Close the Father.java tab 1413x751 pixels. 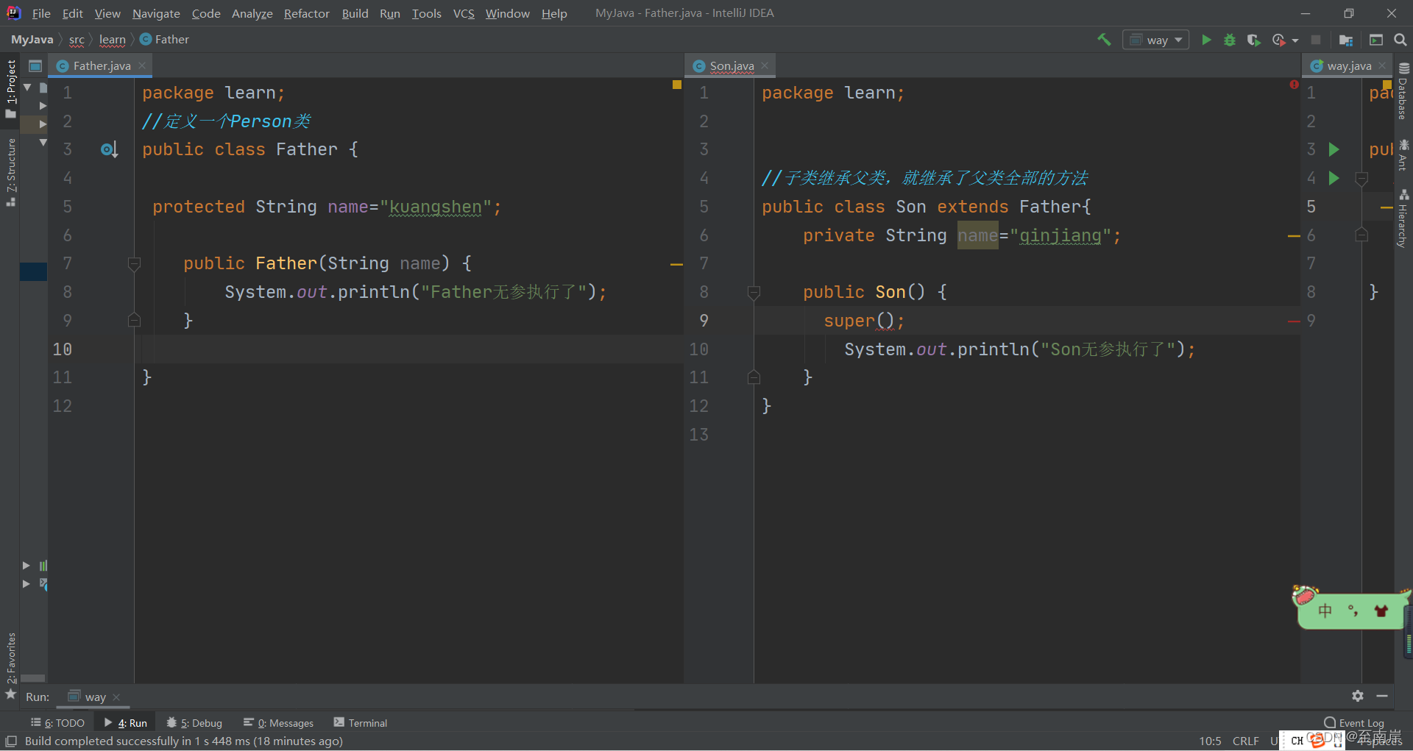coord(142,65)
